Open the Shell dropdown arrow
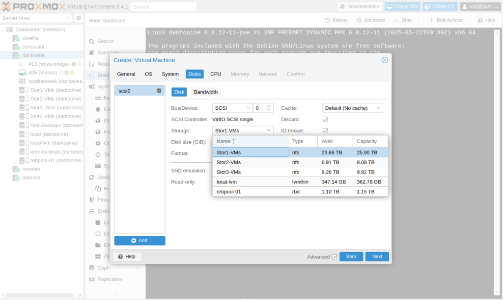 pos(419,20)
